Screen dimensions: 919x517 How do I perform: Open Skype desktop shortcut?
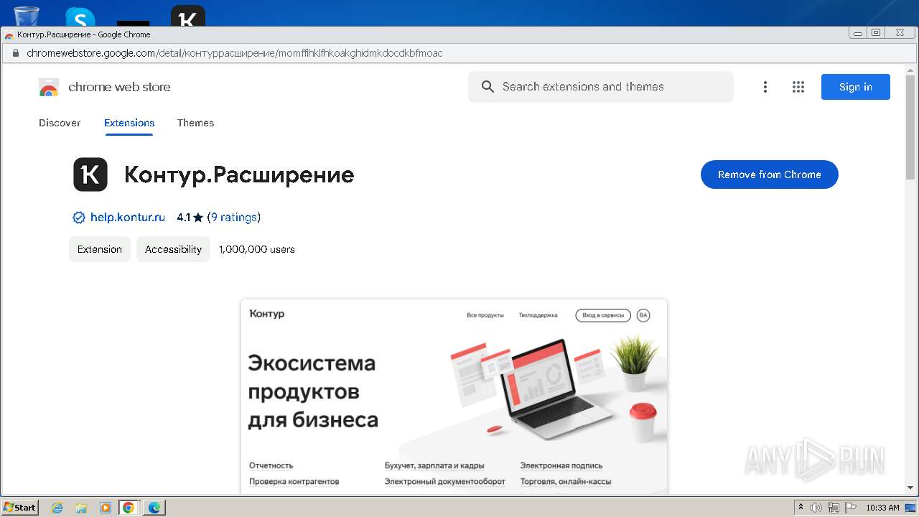[80, 17]
